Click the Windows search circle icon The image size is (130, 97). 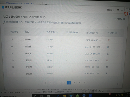[35, 96]
